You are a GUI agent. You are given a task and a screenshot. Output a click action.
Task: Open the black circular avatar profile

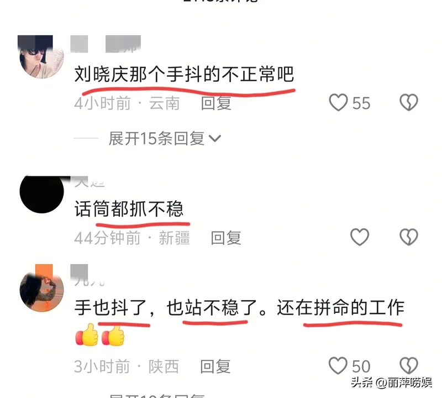(x=42, y=192)
